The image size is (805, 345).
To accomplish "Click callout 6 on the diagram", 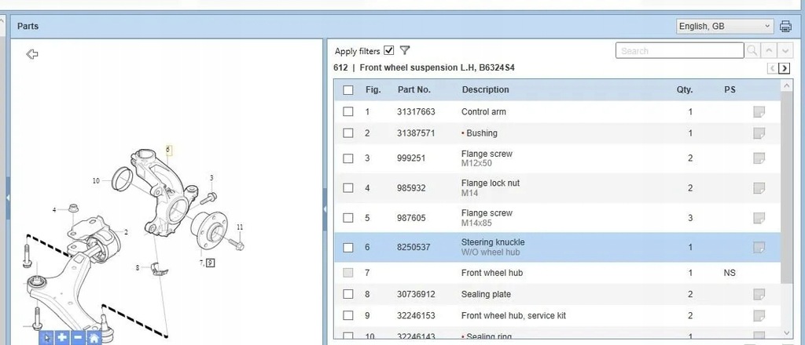I will pyautogui.click(x=168, y=150).
